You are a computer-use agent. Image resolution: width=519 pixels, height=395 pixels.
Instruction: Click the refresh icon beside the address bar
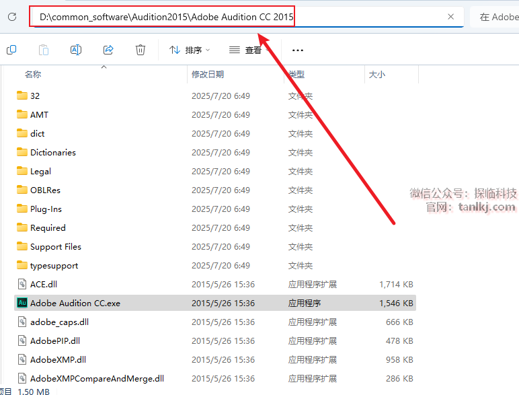[12, 17]
